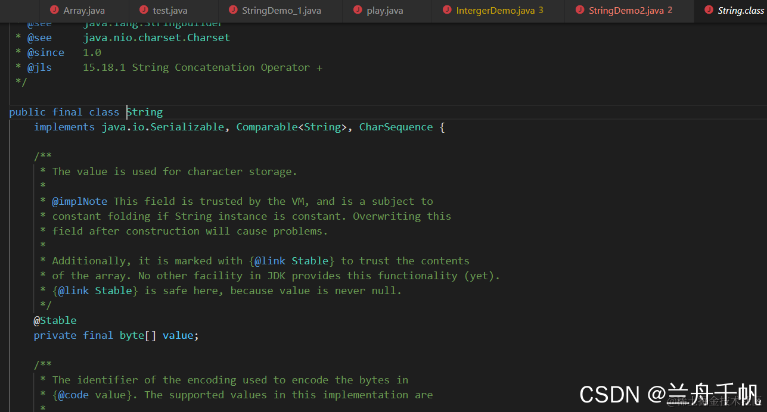Screen dimensions: 767x412
Task: Click the class name String in declaration
Action: tap(144, 112)
